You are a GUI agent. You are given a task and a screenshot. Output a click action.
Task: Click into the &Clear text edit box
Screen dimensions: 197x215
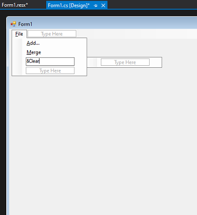(50, 62)
